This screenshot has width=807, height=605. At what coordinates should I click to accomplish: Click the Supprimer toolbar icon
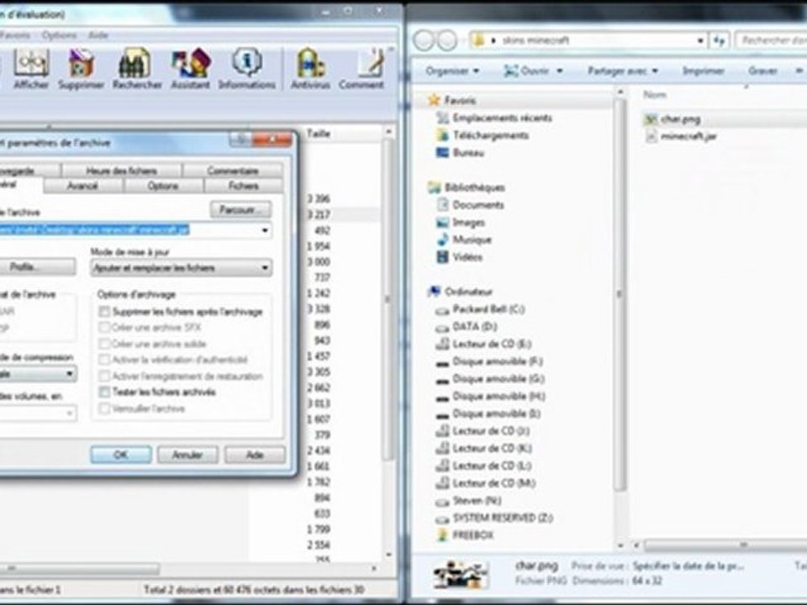pos(81,69)
